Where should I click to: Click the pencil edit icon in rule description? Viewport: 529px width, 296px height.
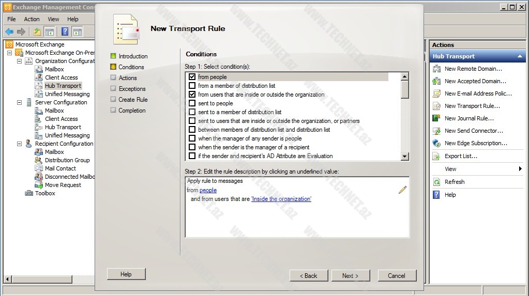click(402, 190)
